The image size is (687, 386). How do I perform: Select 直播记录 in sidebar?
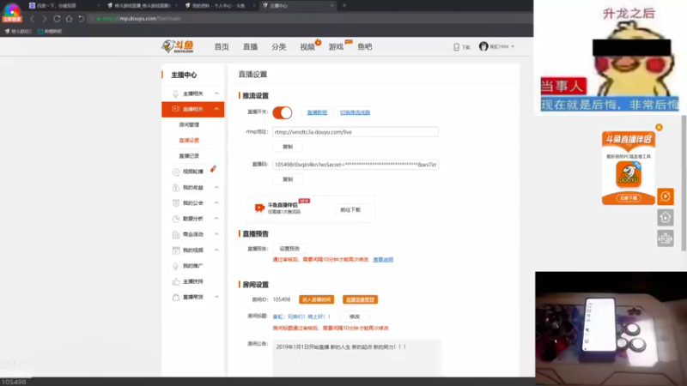(189, 156)
